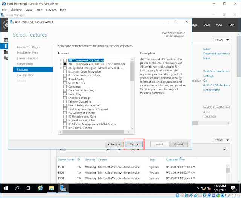The width and height of the screenshot is (241, 198).
Task: Check BranchCache feature
Action: tap(65, 79)
